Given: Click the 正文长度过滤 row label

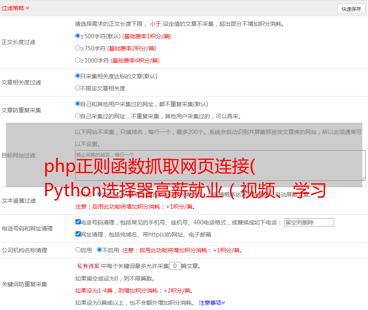Looking at the screenshot, I should 18,42.
